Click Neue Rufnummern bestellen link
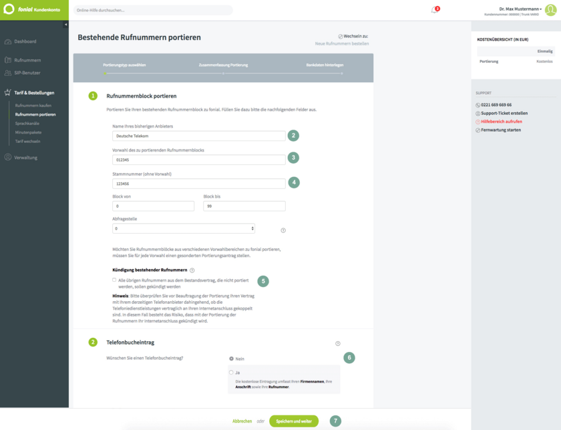 coord(342,43)
